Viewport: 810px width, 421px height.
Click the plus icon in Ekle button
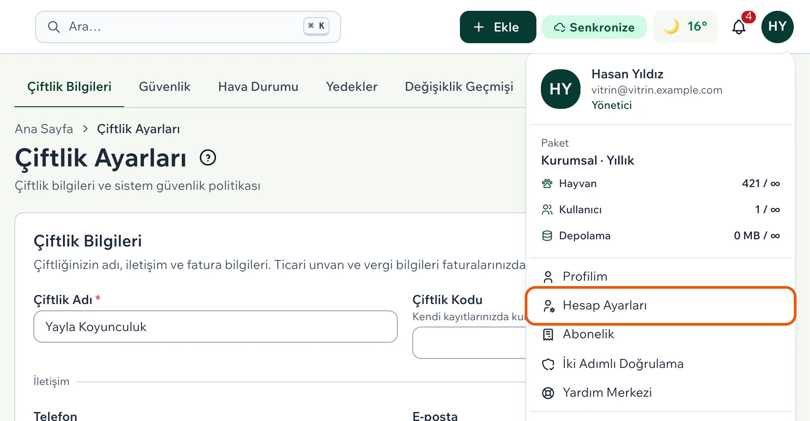479,27
